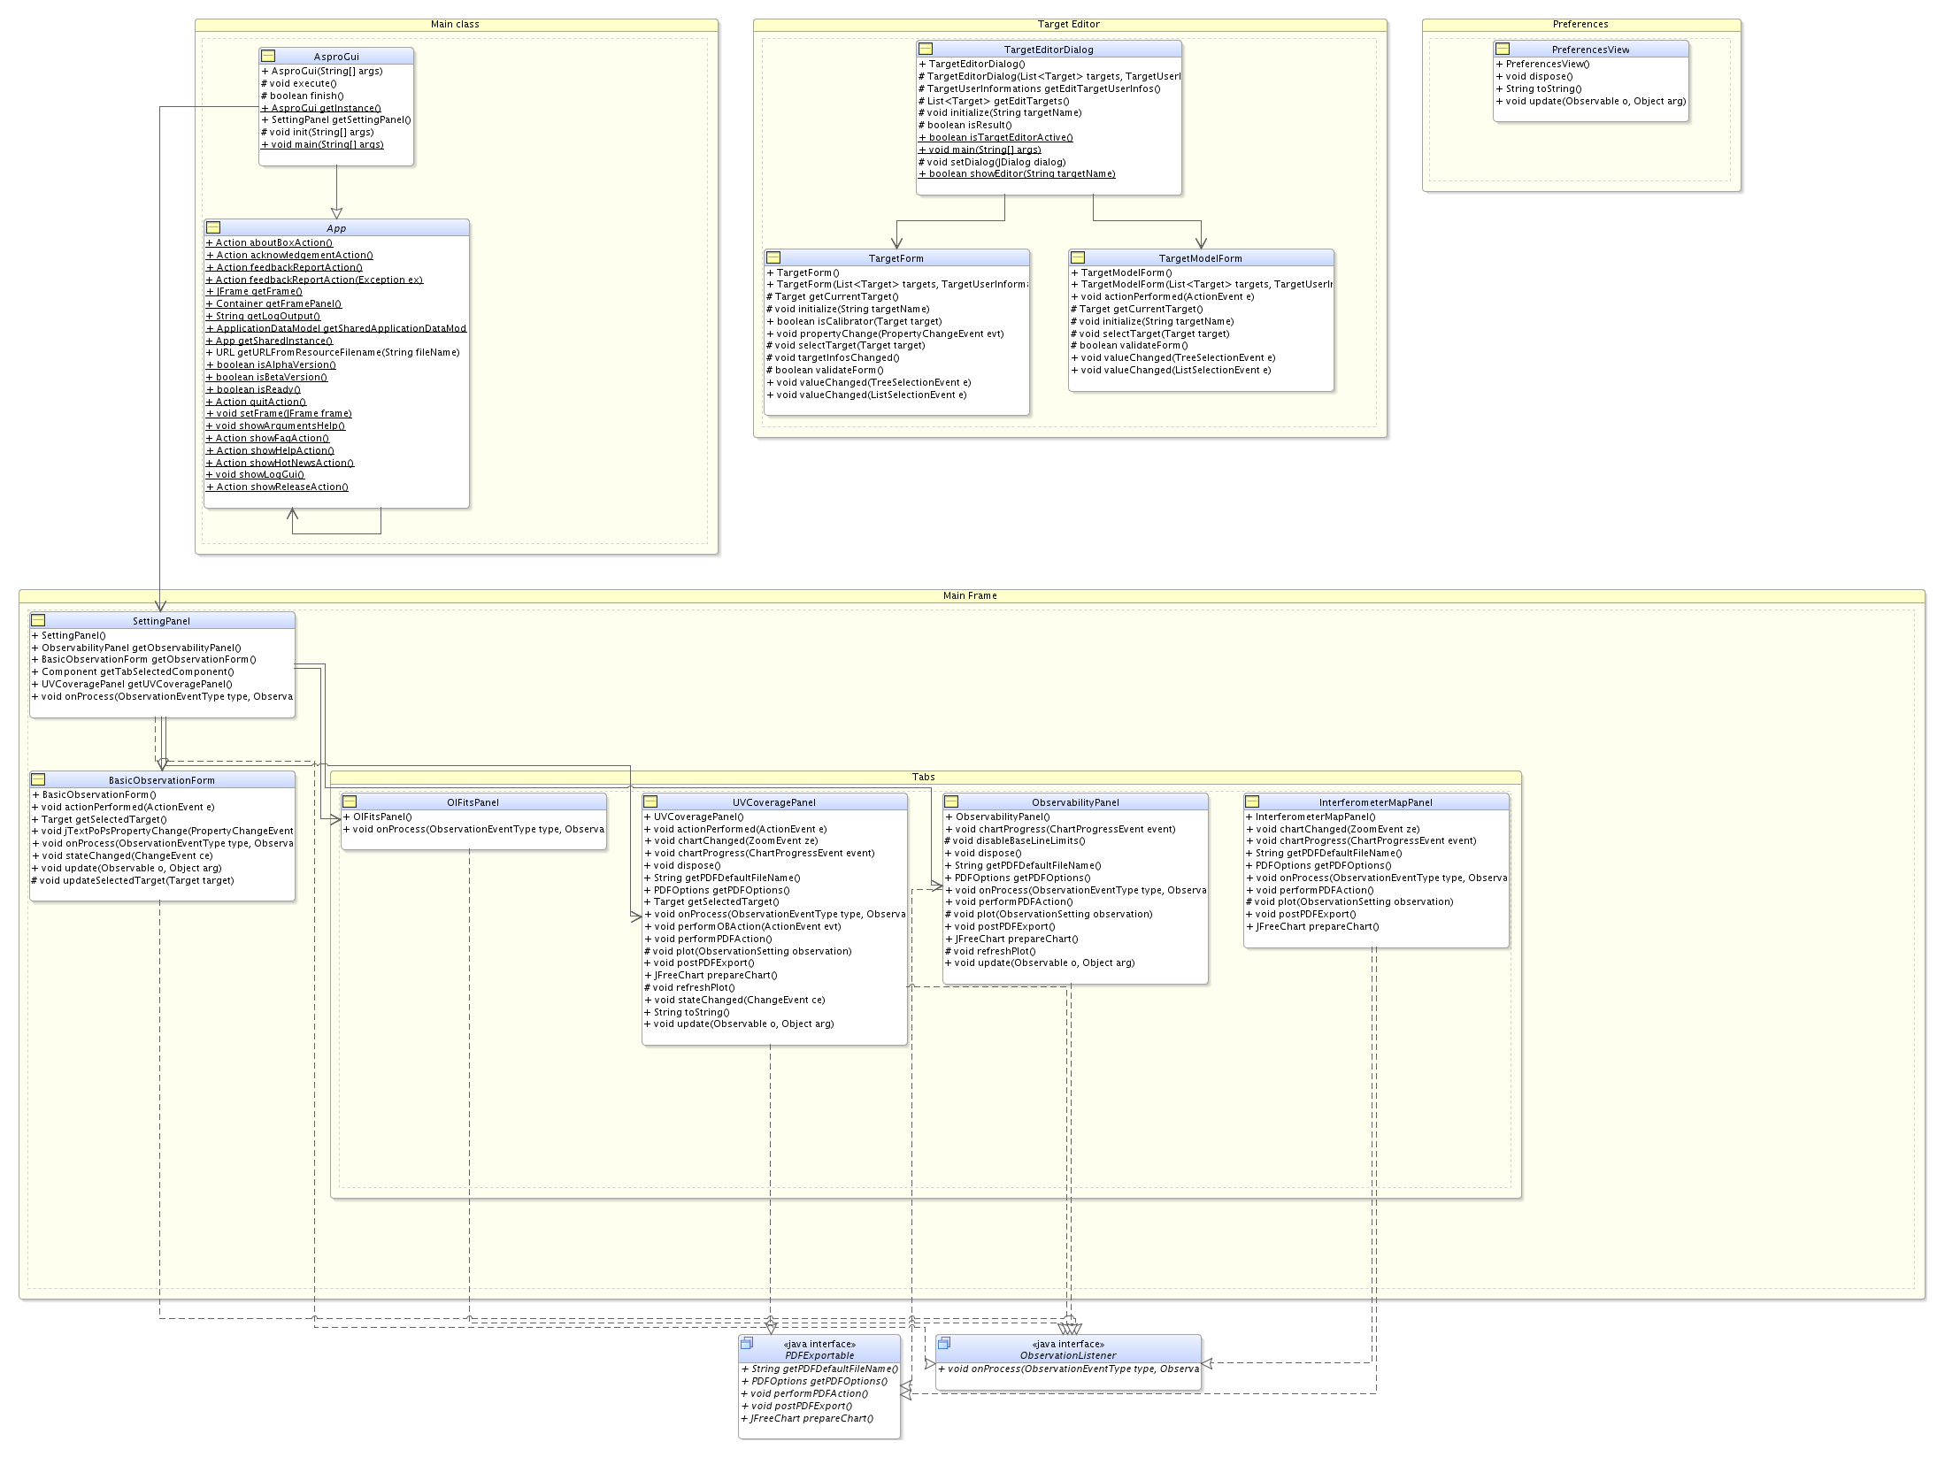Click the ObservationListener interface icon

coord(943,1343)
